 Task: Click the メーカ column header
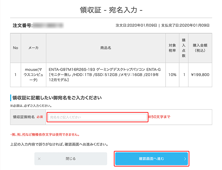[33, 48]
